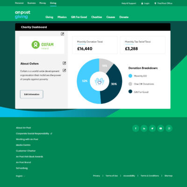Click the edit icon beside About Oxfam heading

point(64,63)
